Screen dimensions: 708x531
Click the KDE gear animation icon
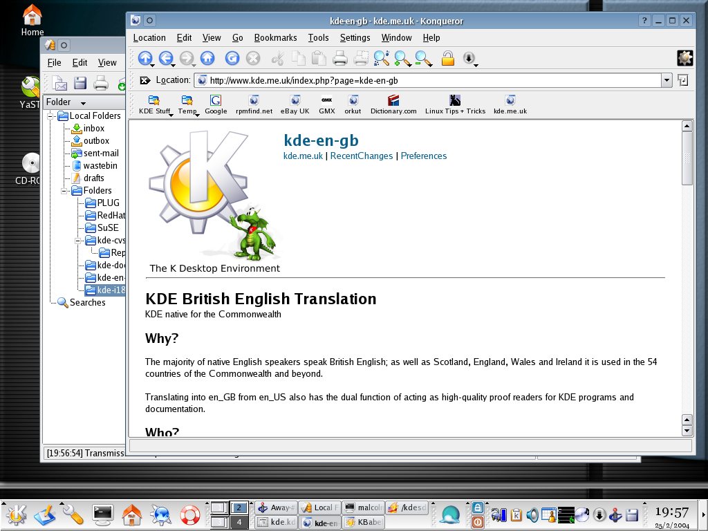(x=685, y=58)
